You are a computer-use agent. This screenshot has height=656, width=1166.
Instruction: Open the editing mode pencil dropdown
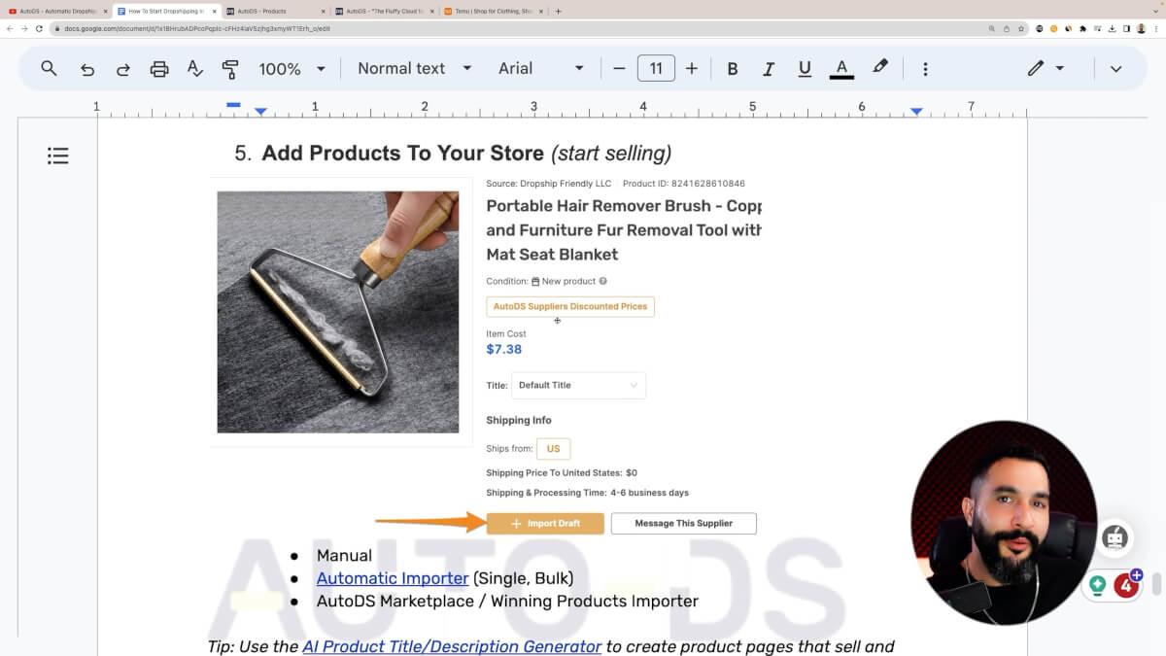click(x=1046, y=68)
